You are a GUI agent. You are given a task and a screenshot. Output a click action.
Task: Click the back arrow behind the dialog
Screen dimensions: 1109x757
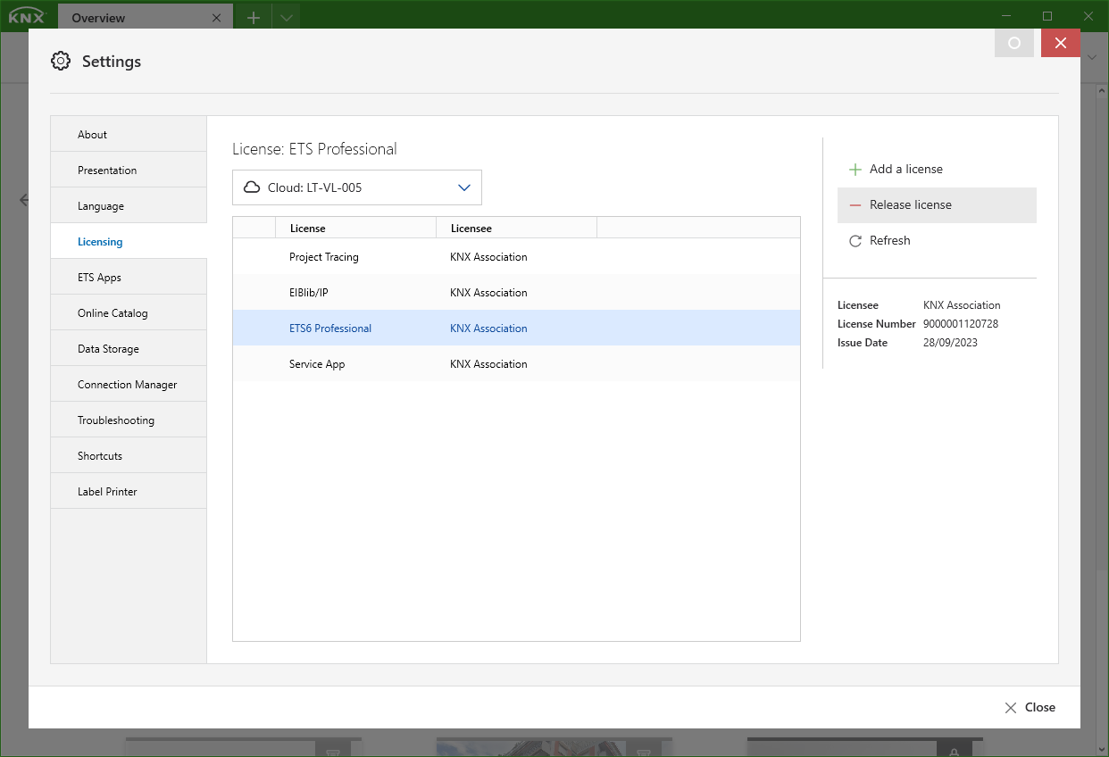point(23,200)
